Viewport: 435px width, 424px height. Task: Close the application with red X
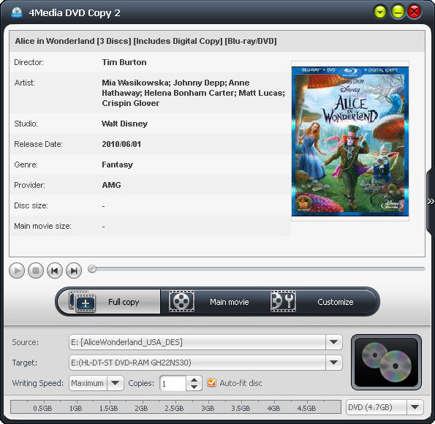[x=415, y=12]
